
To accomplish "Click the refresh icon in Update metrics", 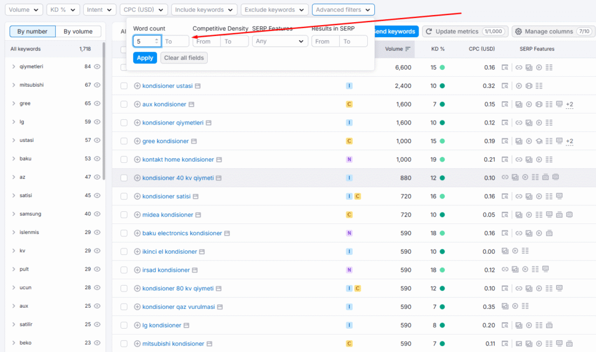I will tap(429, 31).
